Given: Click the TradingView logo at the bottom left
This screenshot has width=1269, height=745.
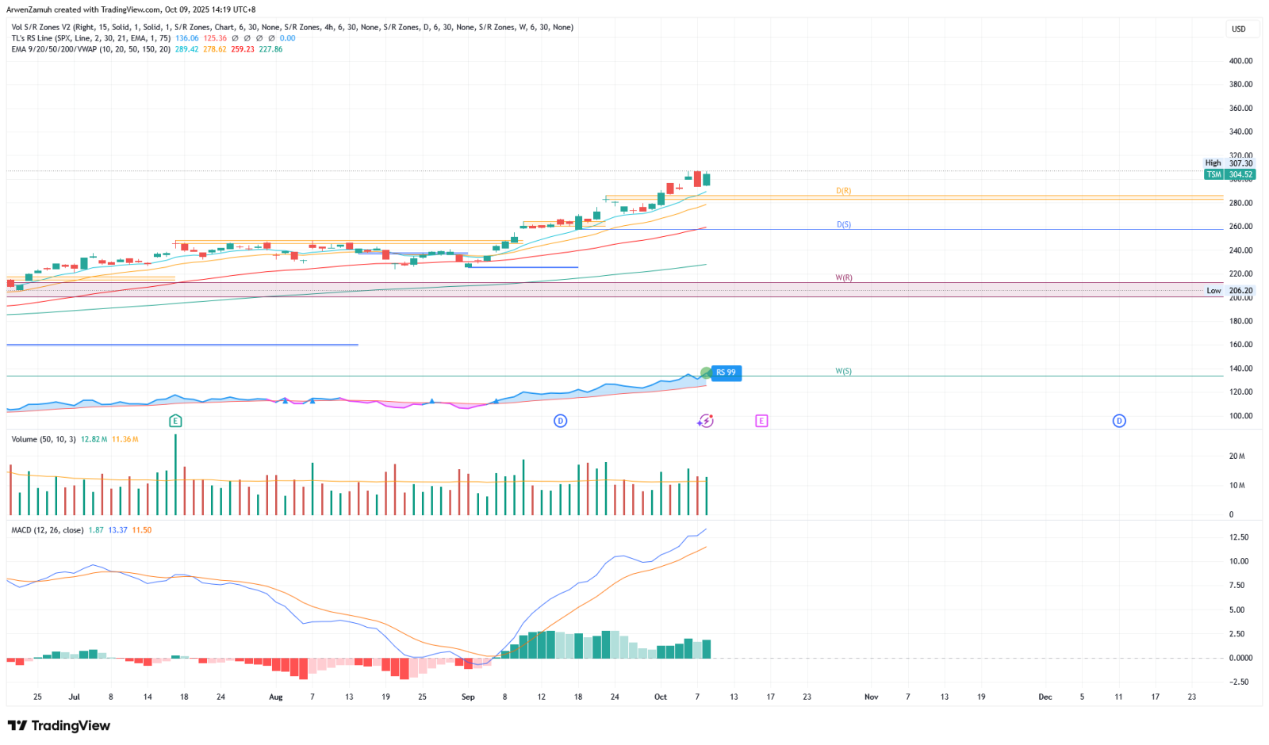Looking at the screenshot, I should 59,726.
